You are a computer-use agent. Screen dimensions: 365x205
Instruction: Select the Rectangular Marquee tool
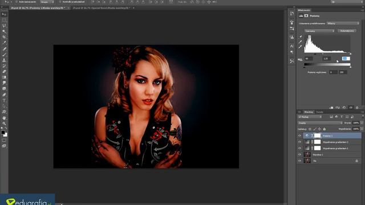click(4, 20)
